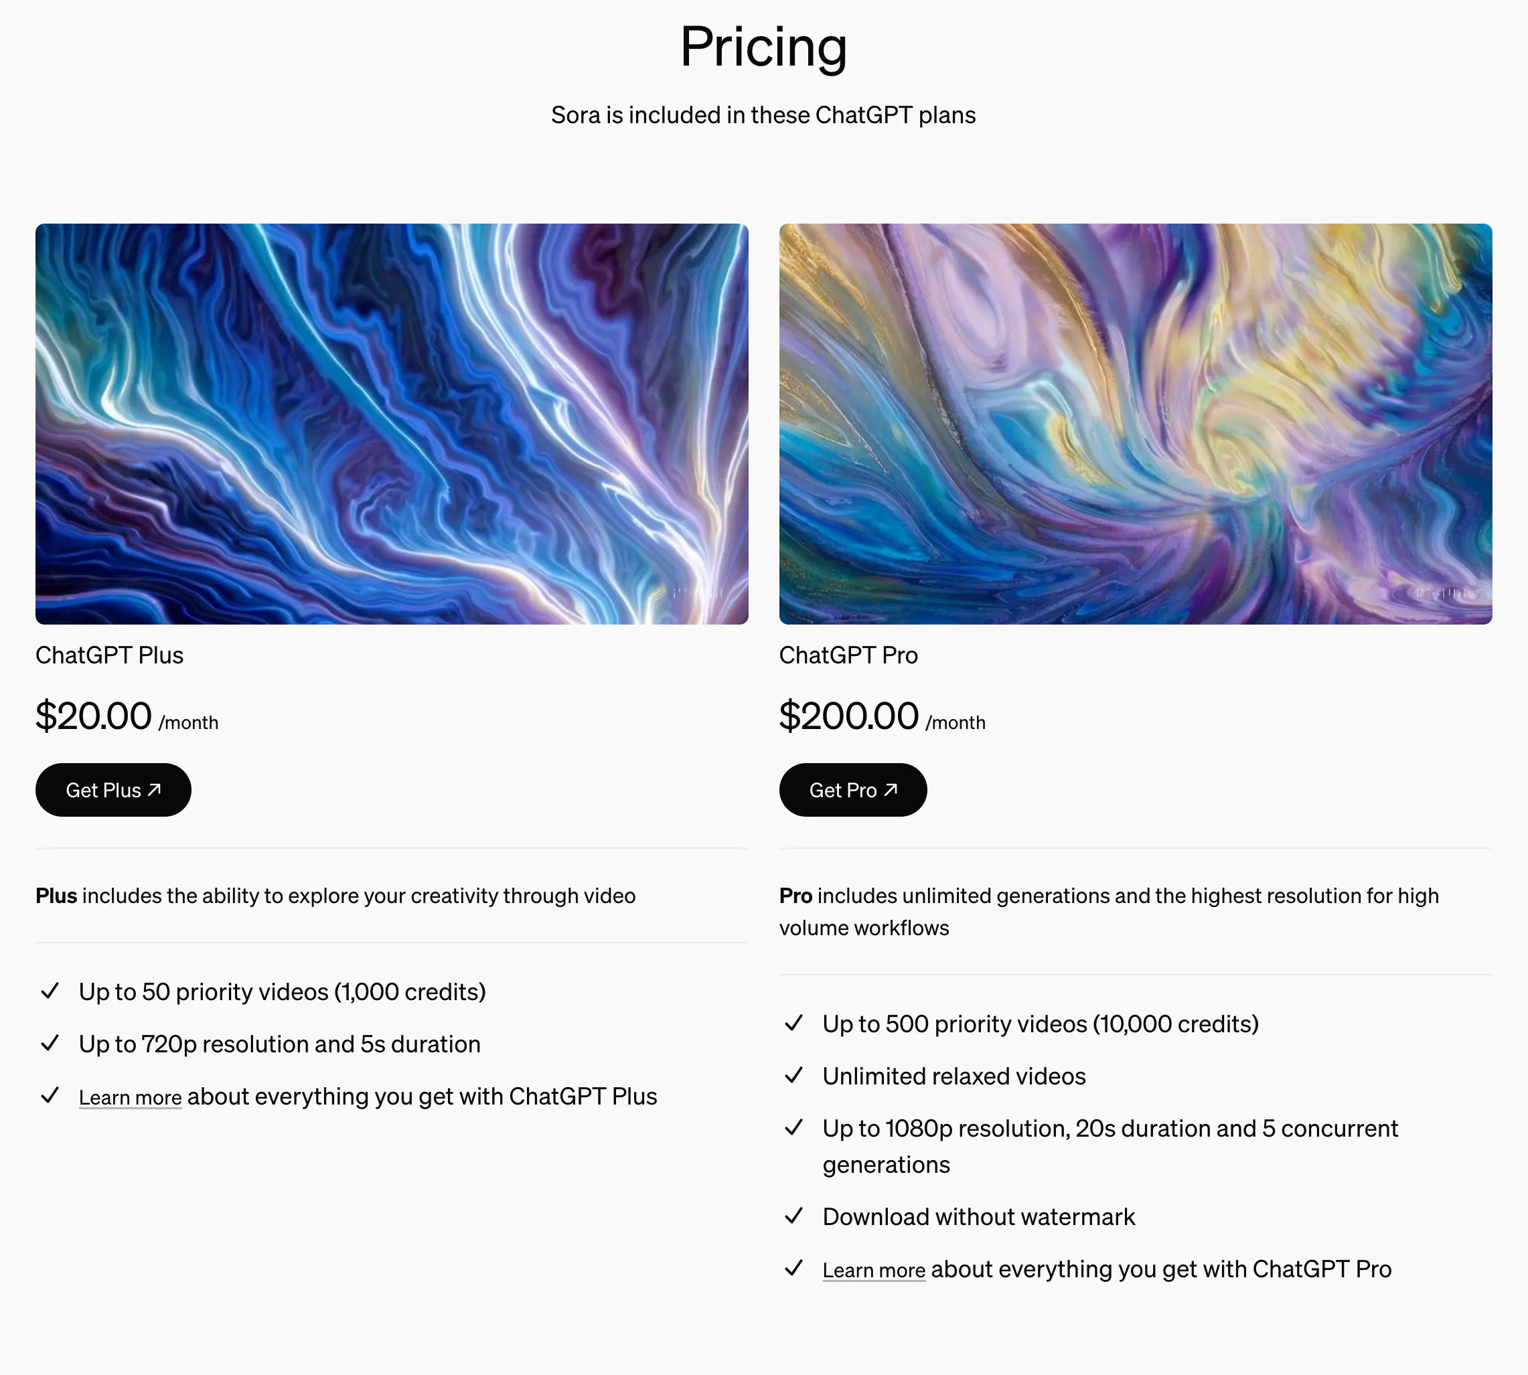Click the blue swirl ChatGPT Plus thumbnail
This screenshot has height=1375, width=1528.
392,424
